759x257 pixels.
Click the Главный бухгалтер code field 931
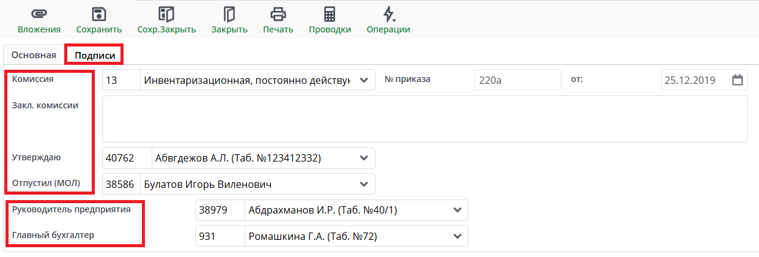[219, 236]
